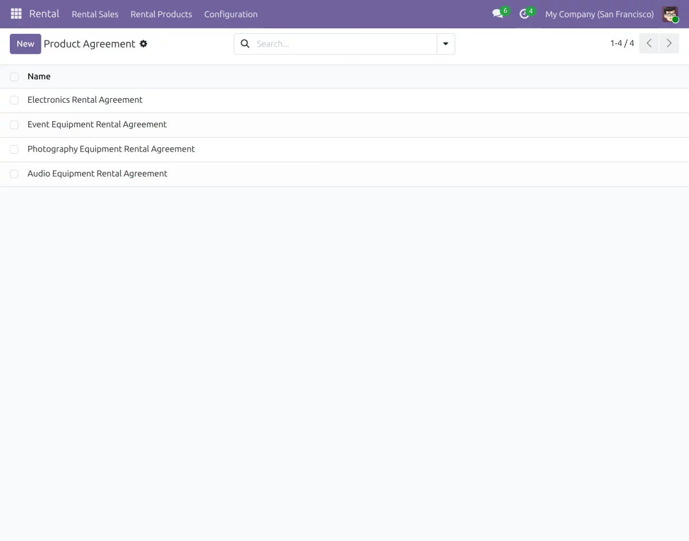Open Electronics Rental Agreement record
The width and height of the screenshot is (689, 541).
[85, 100]
